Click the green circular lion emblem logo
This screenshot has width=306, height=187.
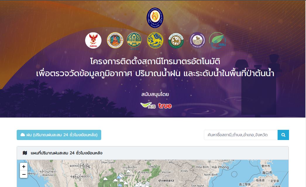[176, 40]
